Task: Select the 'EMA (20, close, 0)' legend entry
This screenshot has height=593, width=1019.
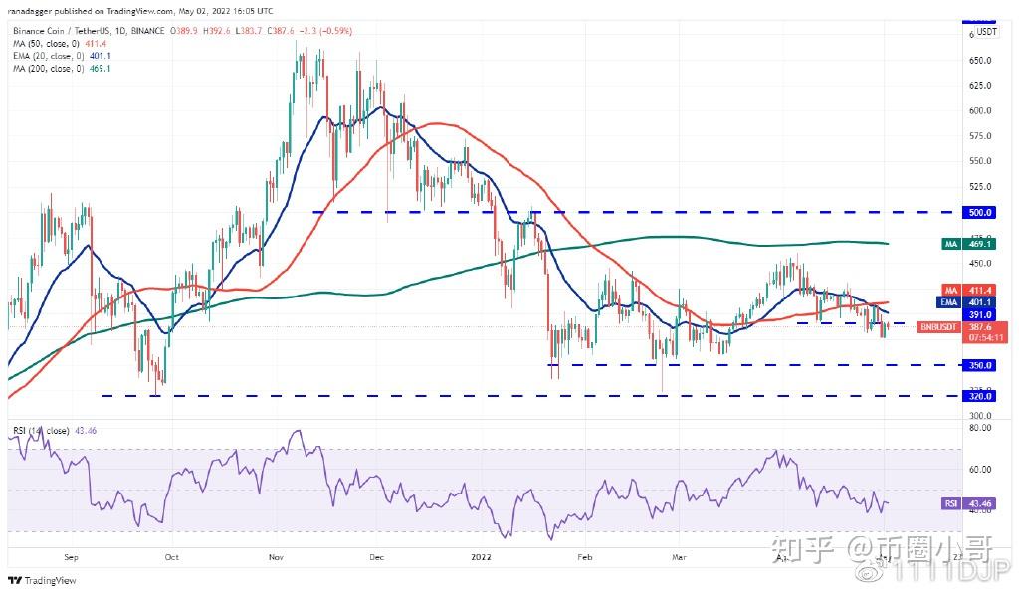Action: point(49,56)
